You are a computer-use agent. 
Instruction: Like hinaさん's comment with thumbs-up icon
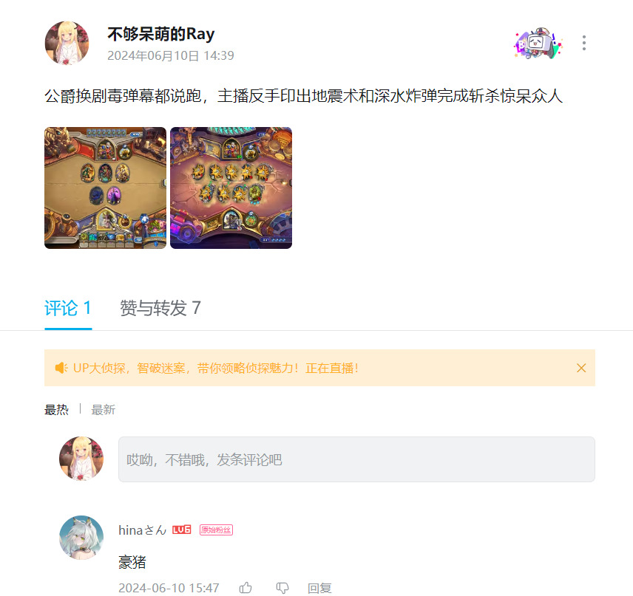pyautogui.click(x=246, y=588)
